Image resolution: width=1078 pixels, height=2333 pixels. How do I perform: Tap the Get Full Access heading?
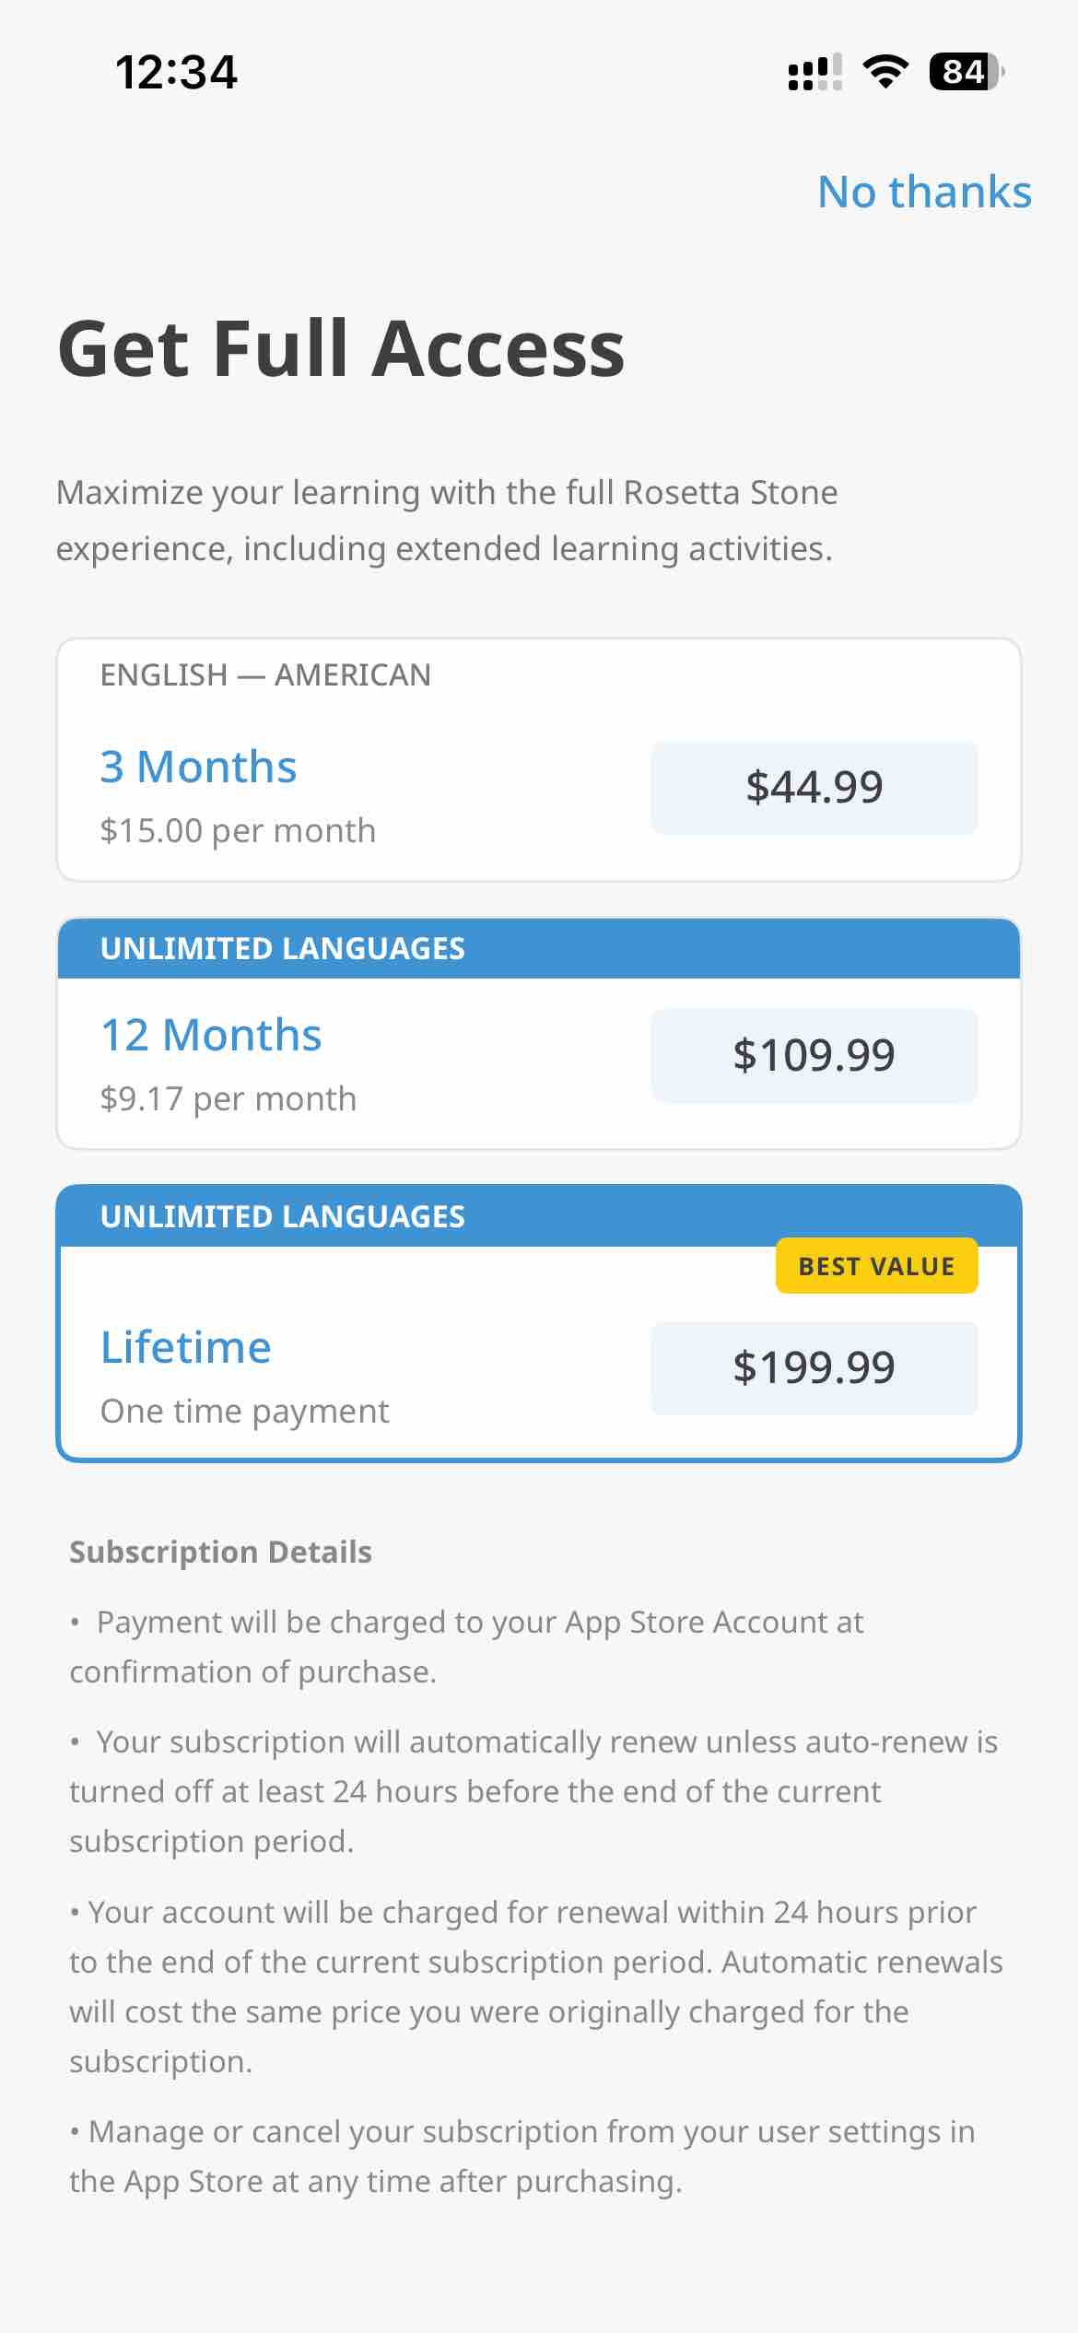[x=340, y=348]
